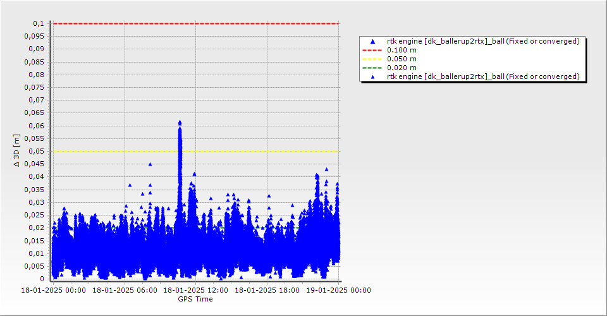This screenshot has height=316, width=607.
Task: Click the yellow 0.050 m threshold line in the plot
Action: (253, 151)
